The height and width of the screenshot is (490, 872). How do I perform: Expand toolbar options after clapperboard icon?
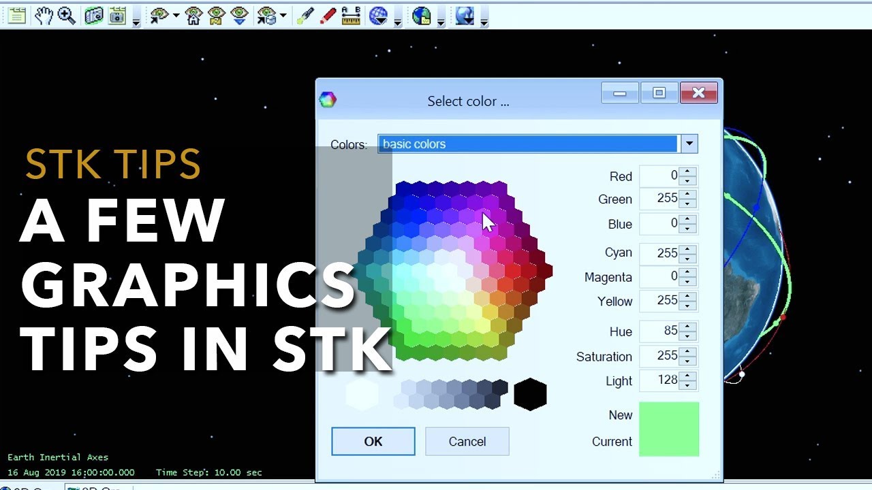point(136,22)
